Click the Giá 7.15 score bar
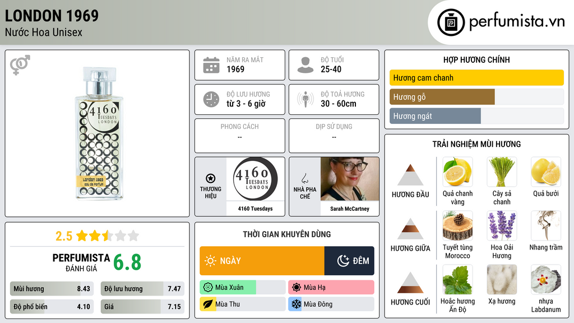This screenshot has width=574, height=323. (x=142, y=307)
